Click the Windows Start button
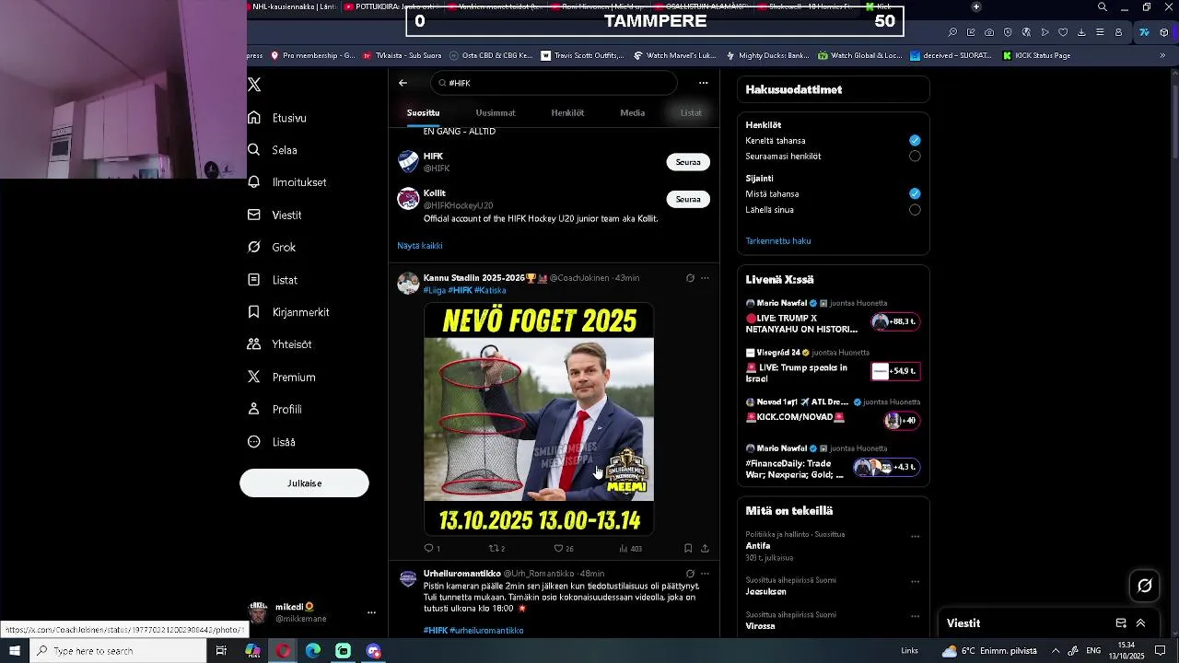Image resolution: width=1179 pixels, height=663 pixels. (x=15, y=651)
